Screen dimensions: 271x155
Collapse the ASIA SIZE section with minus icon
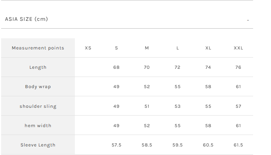pyautogui.click(x=248, y=20)
